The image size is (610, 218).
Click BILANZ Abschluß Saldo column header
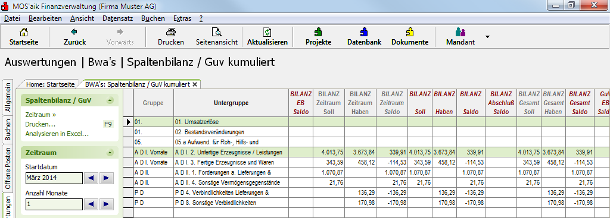pyautogui.click(x=501, y=103)
